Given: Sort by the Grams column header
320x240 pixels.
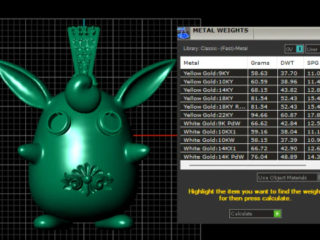Looking at the screenshot, I should 262,63.
